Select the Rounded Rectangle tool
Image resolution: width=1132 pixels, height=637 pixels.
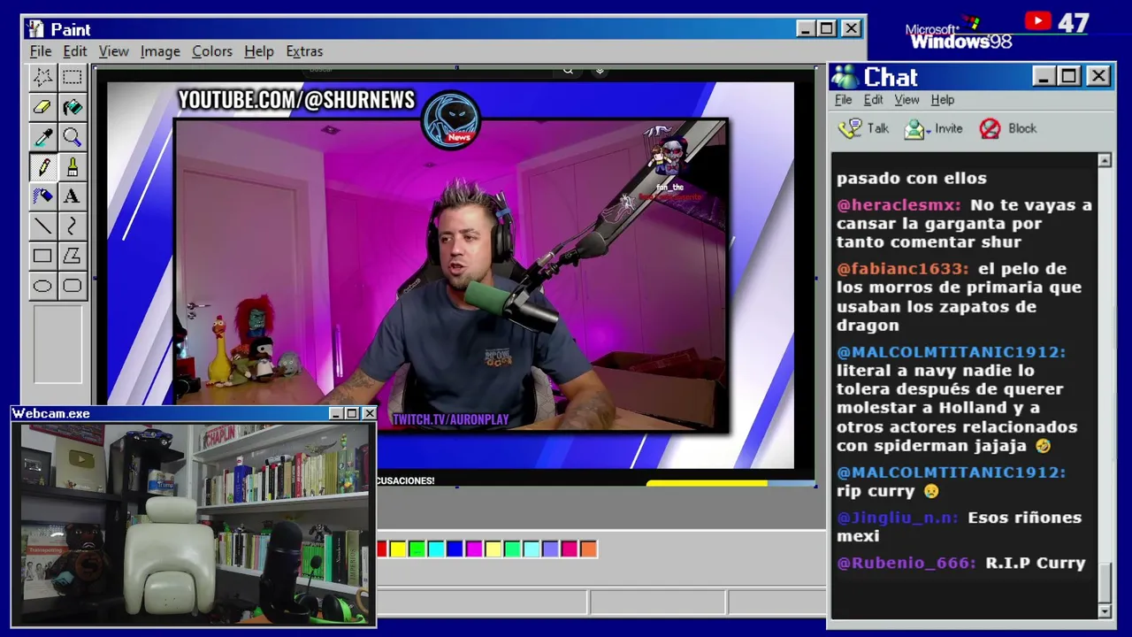(73, 286)
